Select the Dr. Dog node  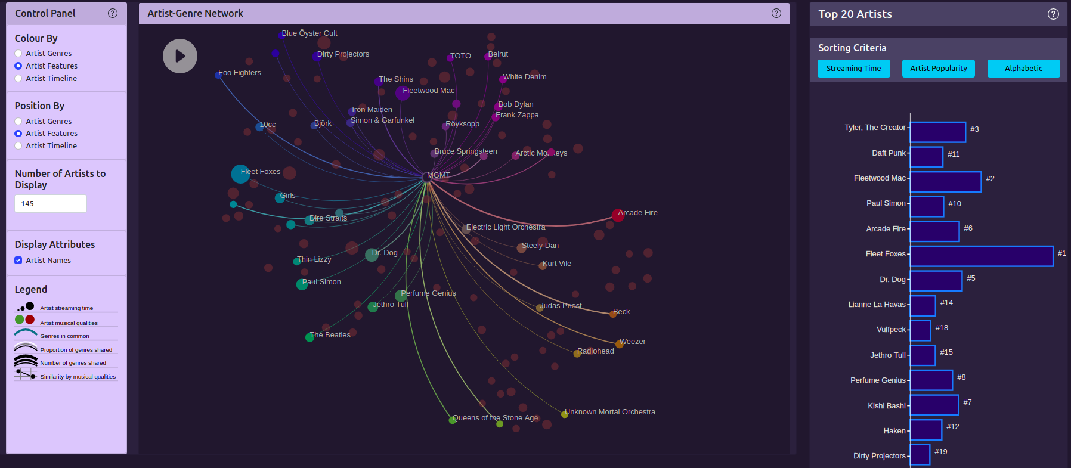(372, 255)
